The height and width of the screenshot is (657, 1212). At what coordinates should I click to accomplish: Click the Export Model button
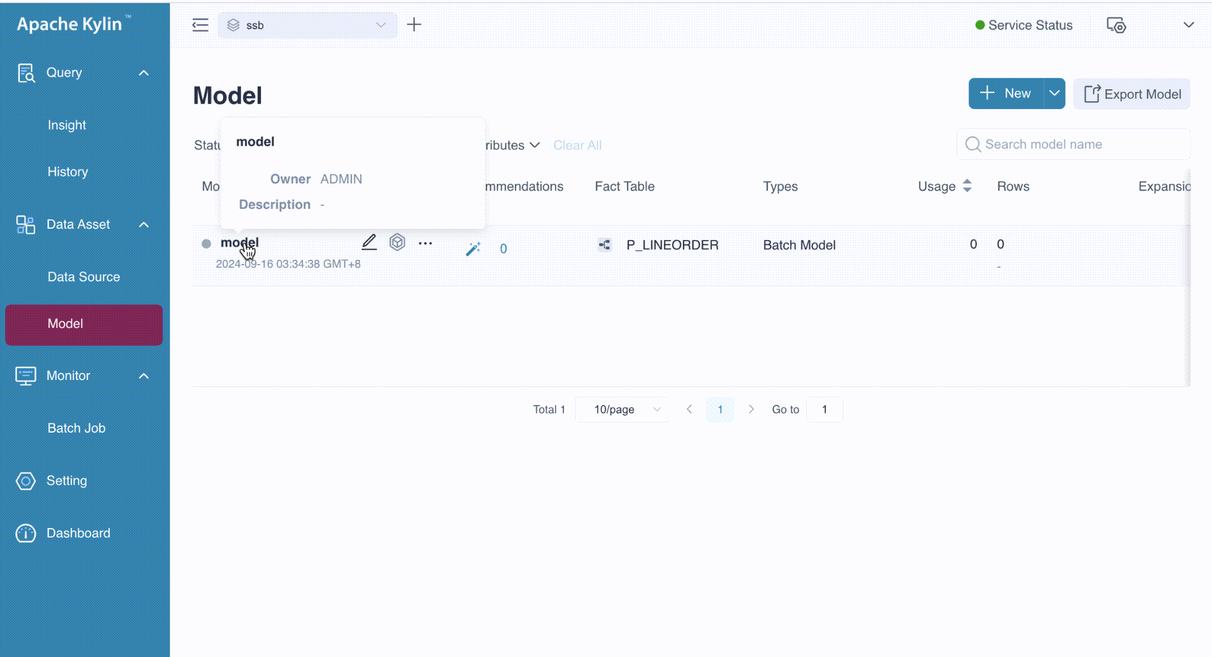[1132, 94]
